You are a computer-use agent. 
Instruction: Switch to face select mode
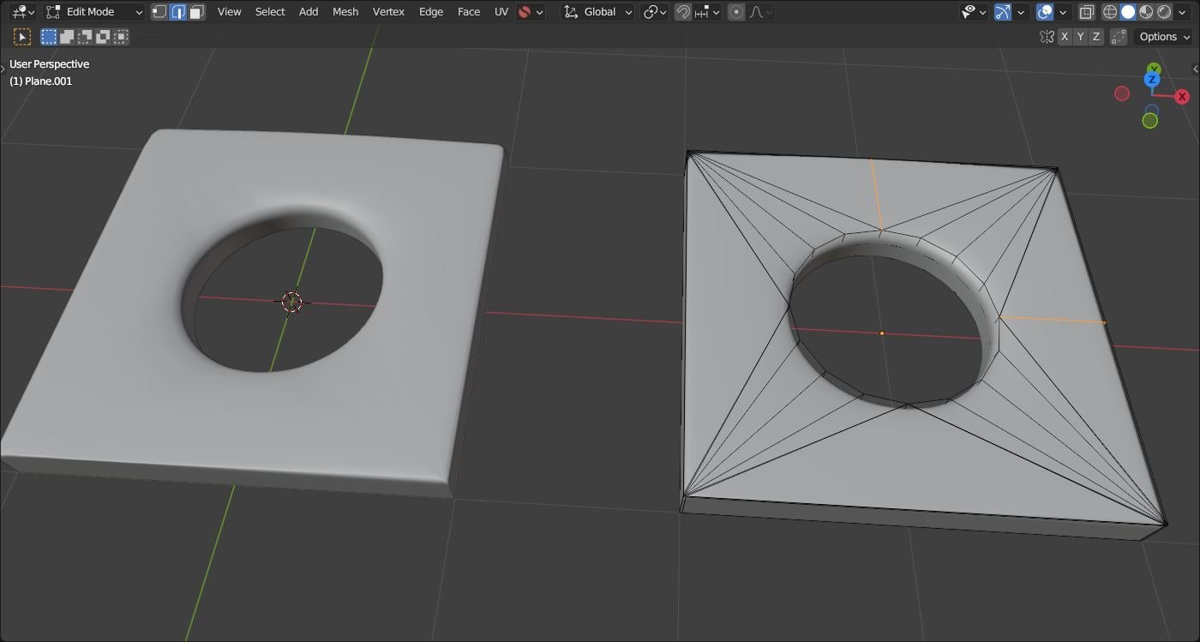coord(197,12)
